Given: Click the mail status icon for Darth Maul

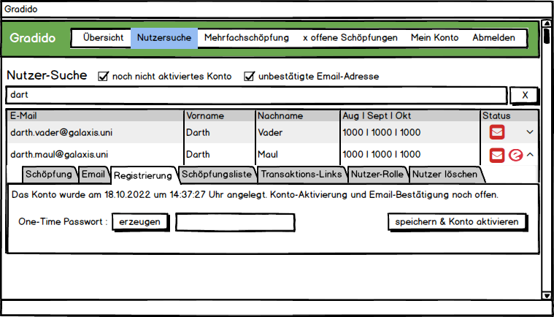Looking at the screenshot, I should (x=497, y=155).
